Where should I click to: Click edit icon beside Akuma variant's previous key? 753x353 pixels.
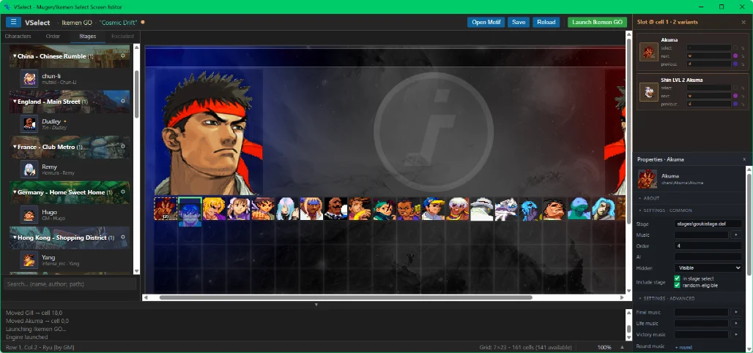point(743,64)
